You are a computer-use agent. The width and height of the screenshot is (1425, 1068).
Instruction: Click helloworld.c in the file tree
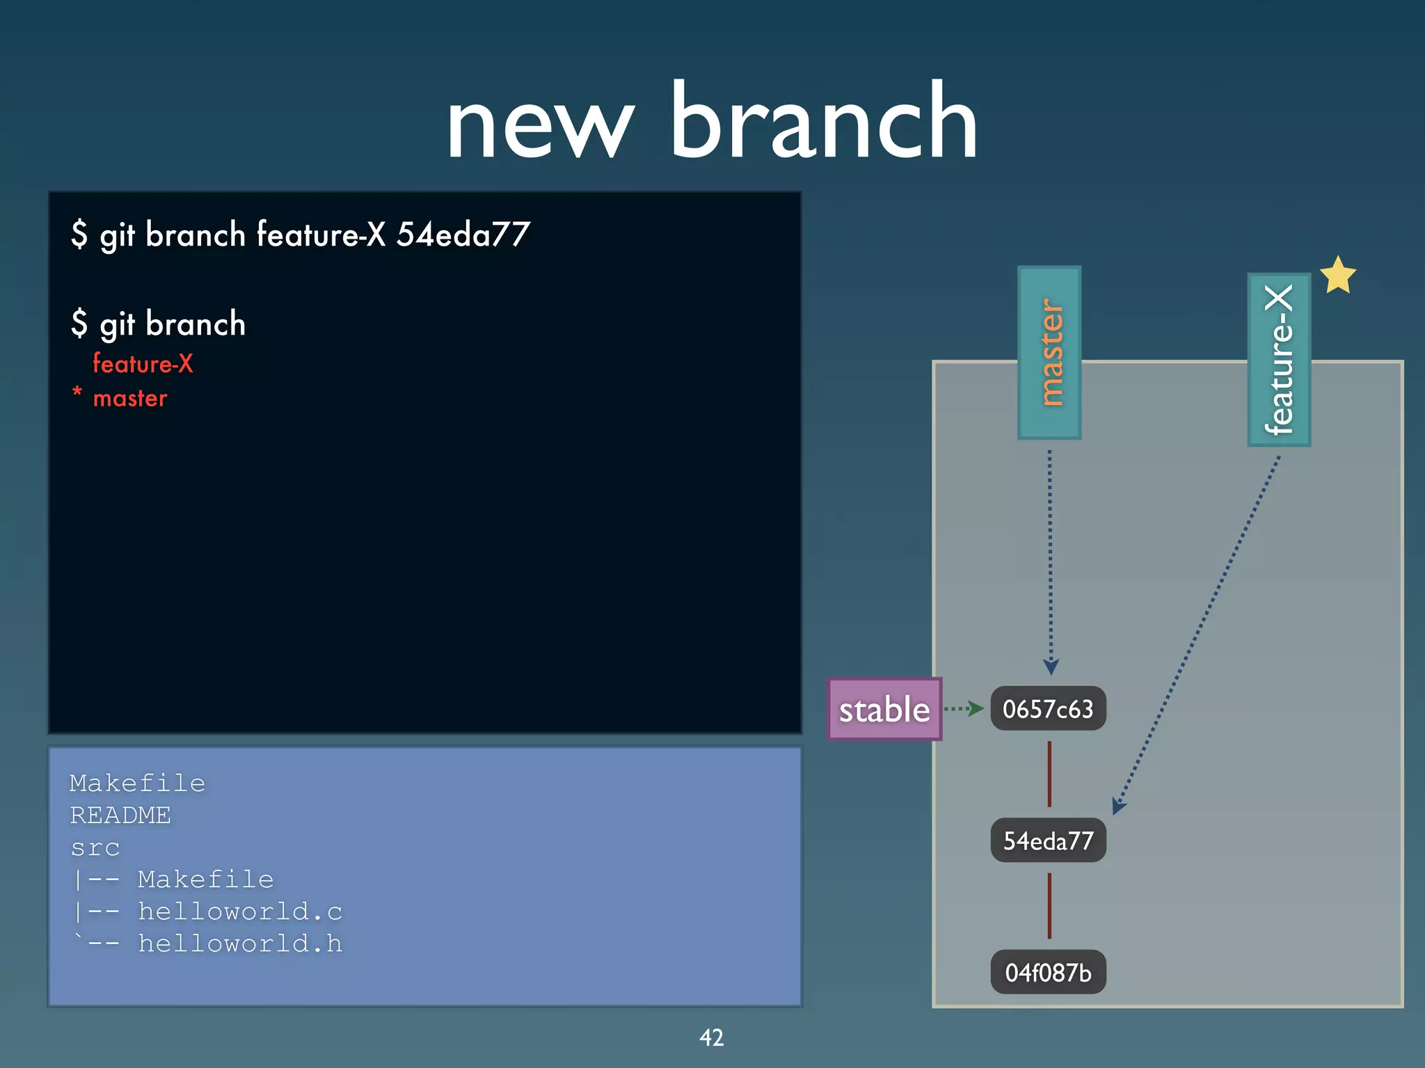pos(240,911)
